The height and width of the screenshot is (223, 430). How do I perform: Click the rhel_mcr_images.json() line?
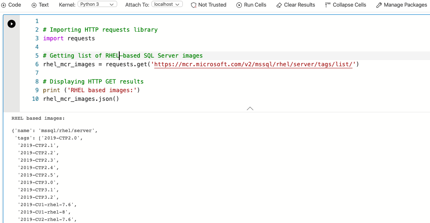tap(81, 99)
